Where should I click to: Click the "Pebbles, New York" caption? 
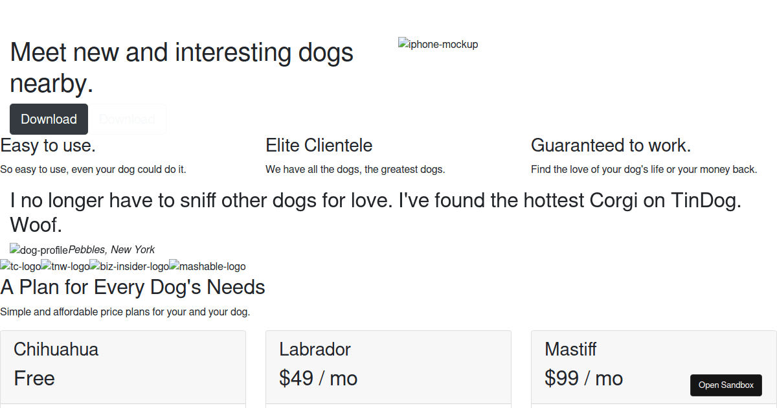[x=111, y=250]
